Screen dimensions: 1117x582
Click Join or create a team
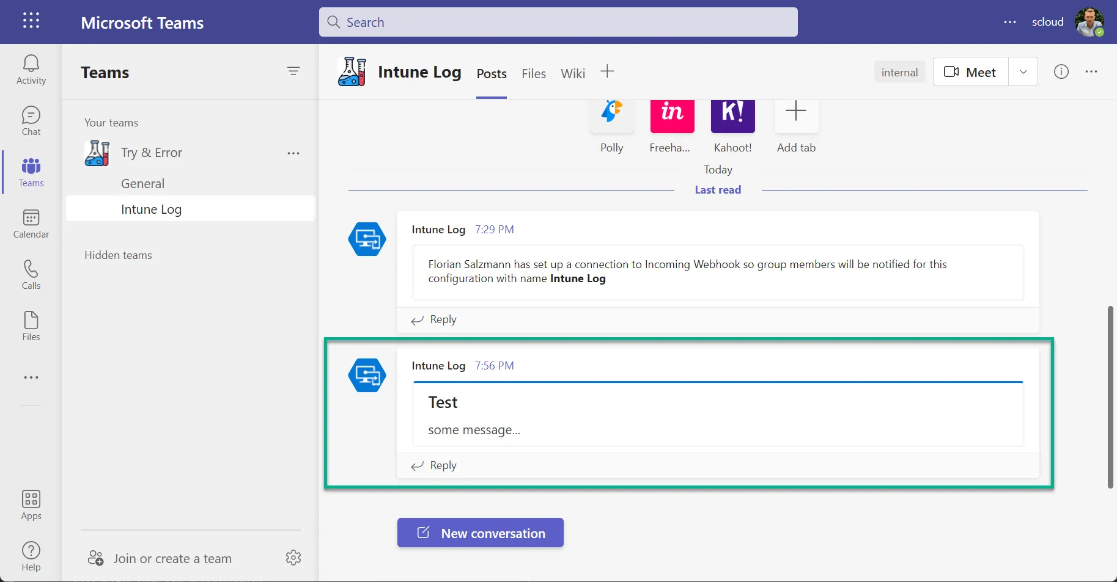160,558
